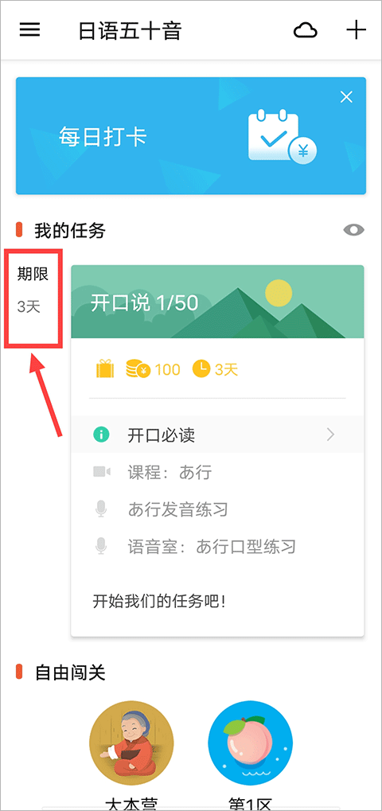Open the 每日打卡 banner
The height and width of the screenshot is (811, 382).
tap(191, 136)
